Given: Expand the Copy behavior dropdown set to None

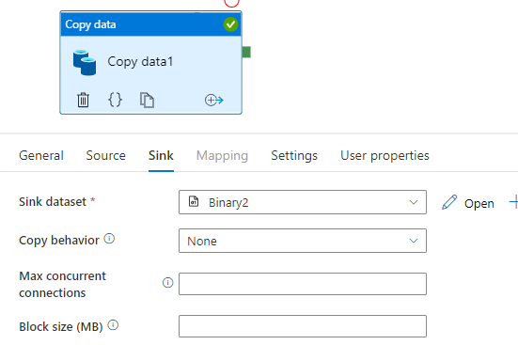Looking at the screenshot, I should pos(303,241).
